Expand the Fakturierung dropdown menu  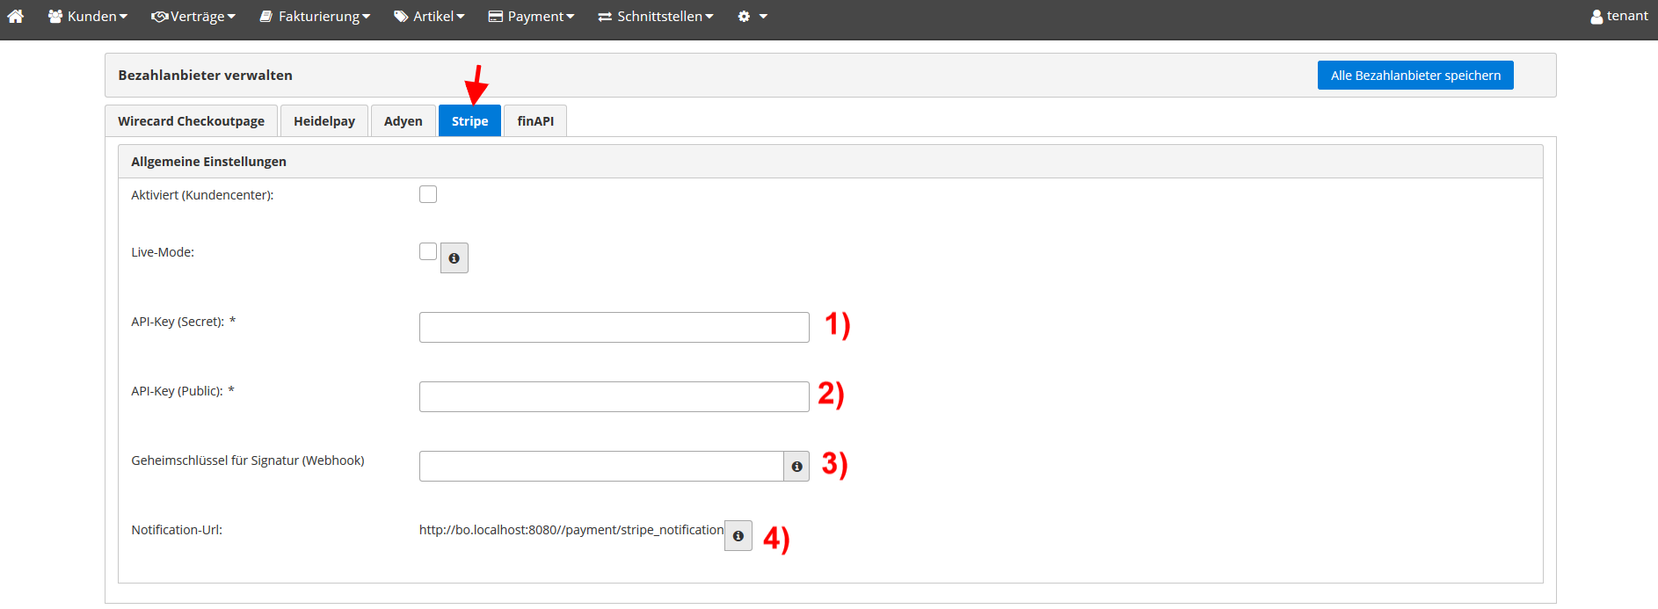[x=315, y=17]
